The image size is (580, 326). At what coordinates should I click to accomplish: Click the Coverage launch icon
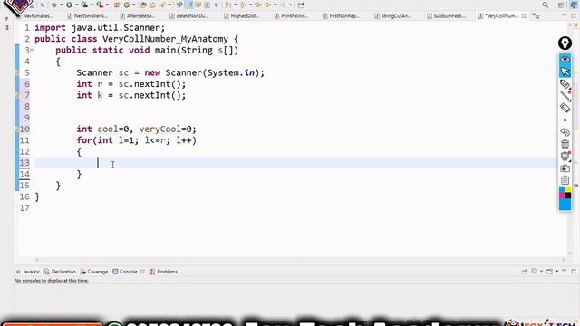(84, 5)
